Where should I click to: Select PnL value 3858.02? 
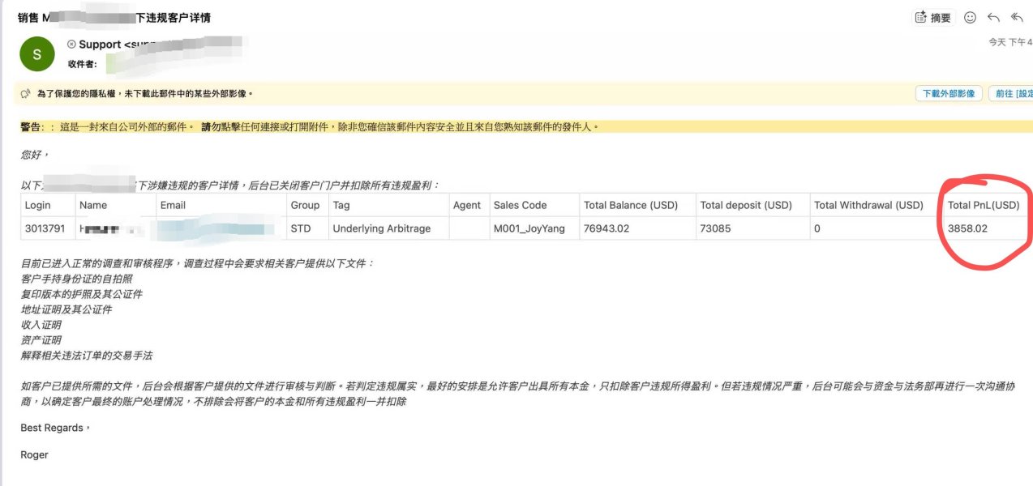967,228
